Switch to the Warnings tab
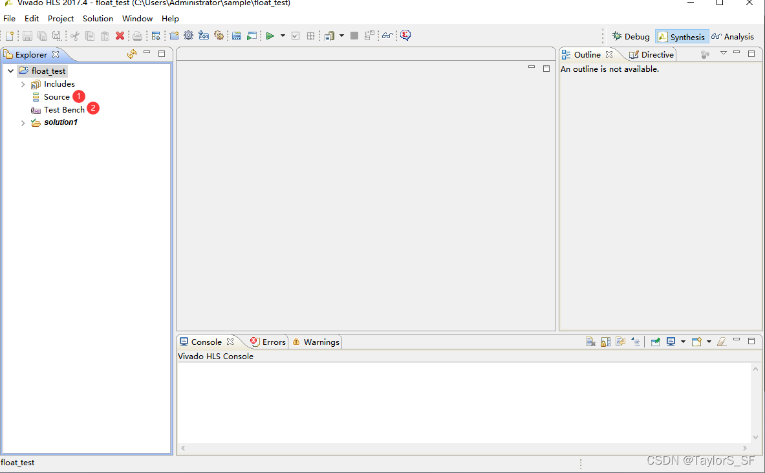 [x=316, y=342]
